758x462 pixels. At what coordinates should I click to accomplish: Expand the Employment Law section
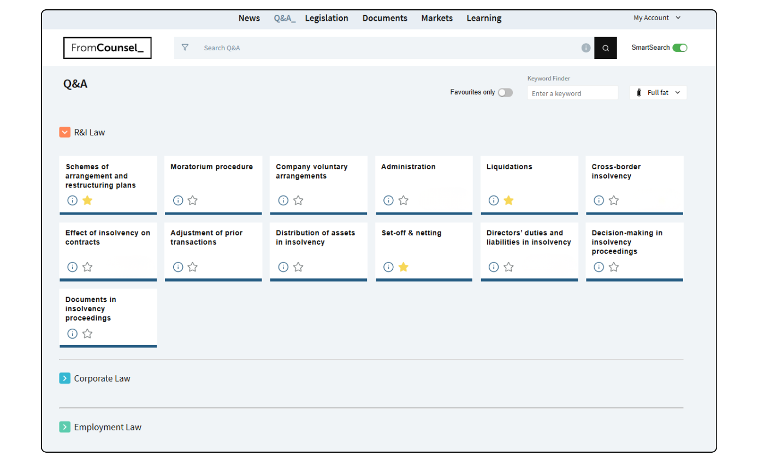click(65, 427)
